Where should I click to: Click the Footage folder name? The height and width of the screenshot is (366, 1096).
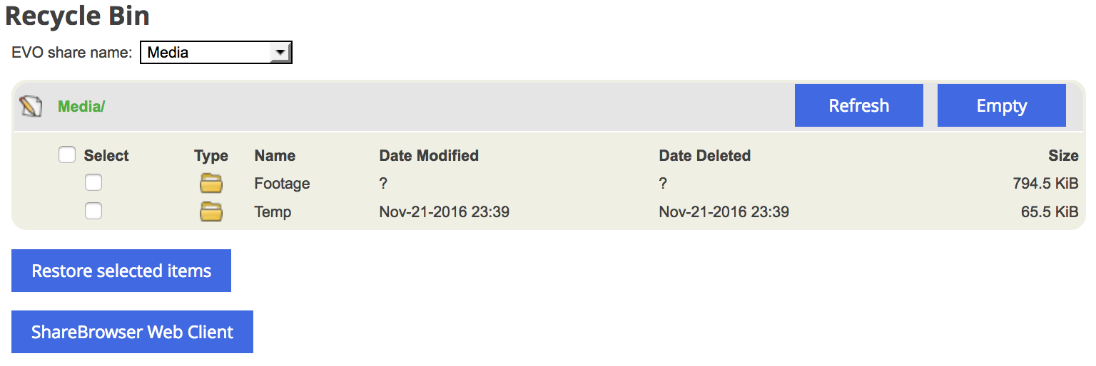click(282, 184)
